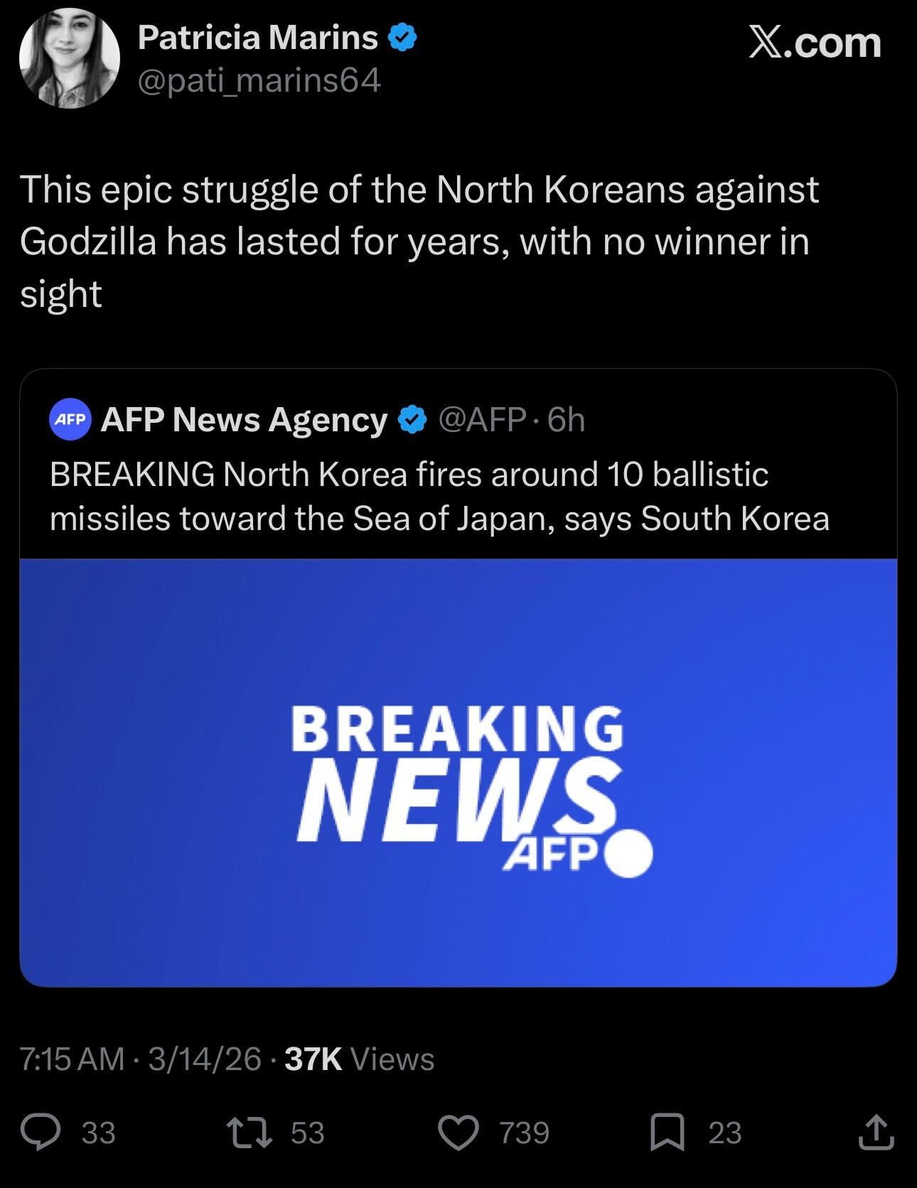Viewport: 917px width, 1188px height.
Task: Open the AFP Breaking News image
Action: pyautogui.click(x=458, y=772)
